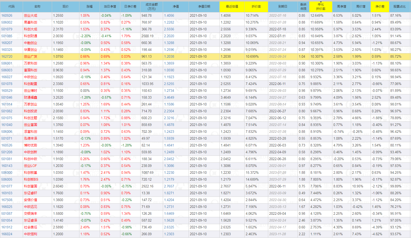Sort by 剩余年限 column header
Image resolution: width=411 pixels, height=238 pixels.
[x=303, y=7]
